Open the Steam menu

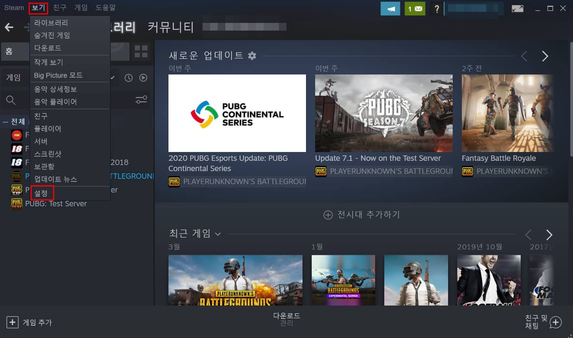point(14,8)
